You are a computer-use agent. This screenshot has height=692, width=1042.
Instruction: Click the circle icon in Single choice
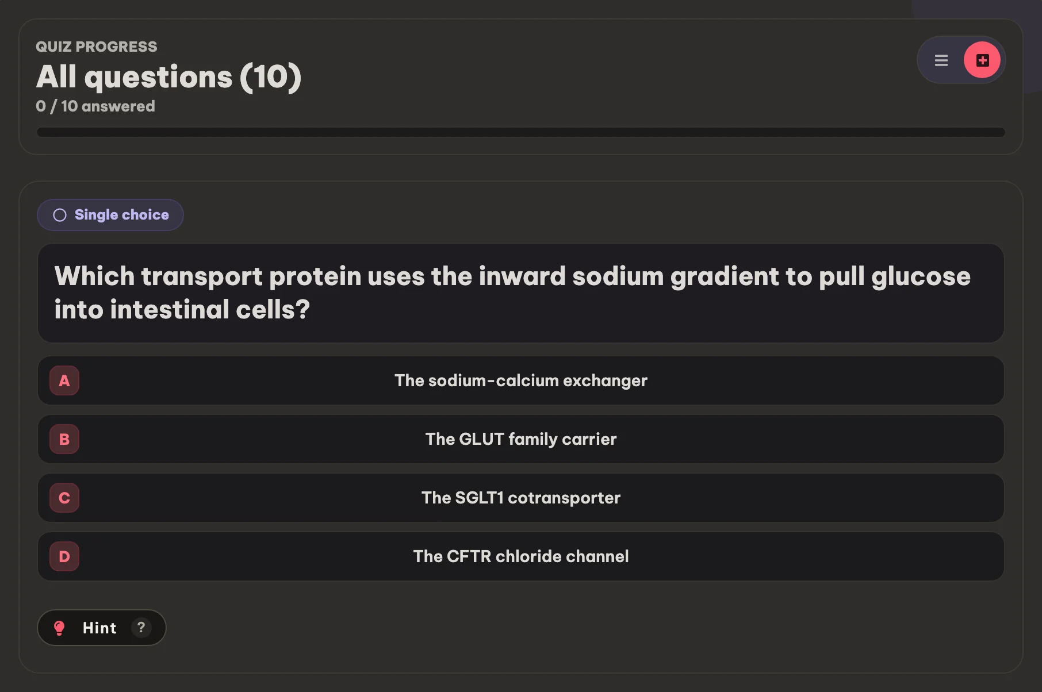click(60, 215)
